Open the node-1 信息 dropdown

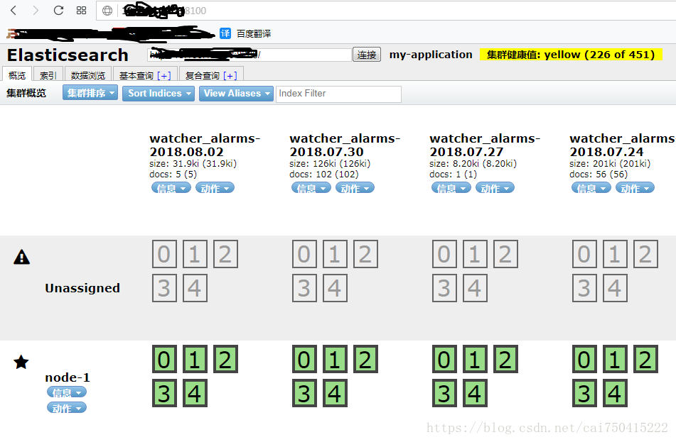(67, 392)
